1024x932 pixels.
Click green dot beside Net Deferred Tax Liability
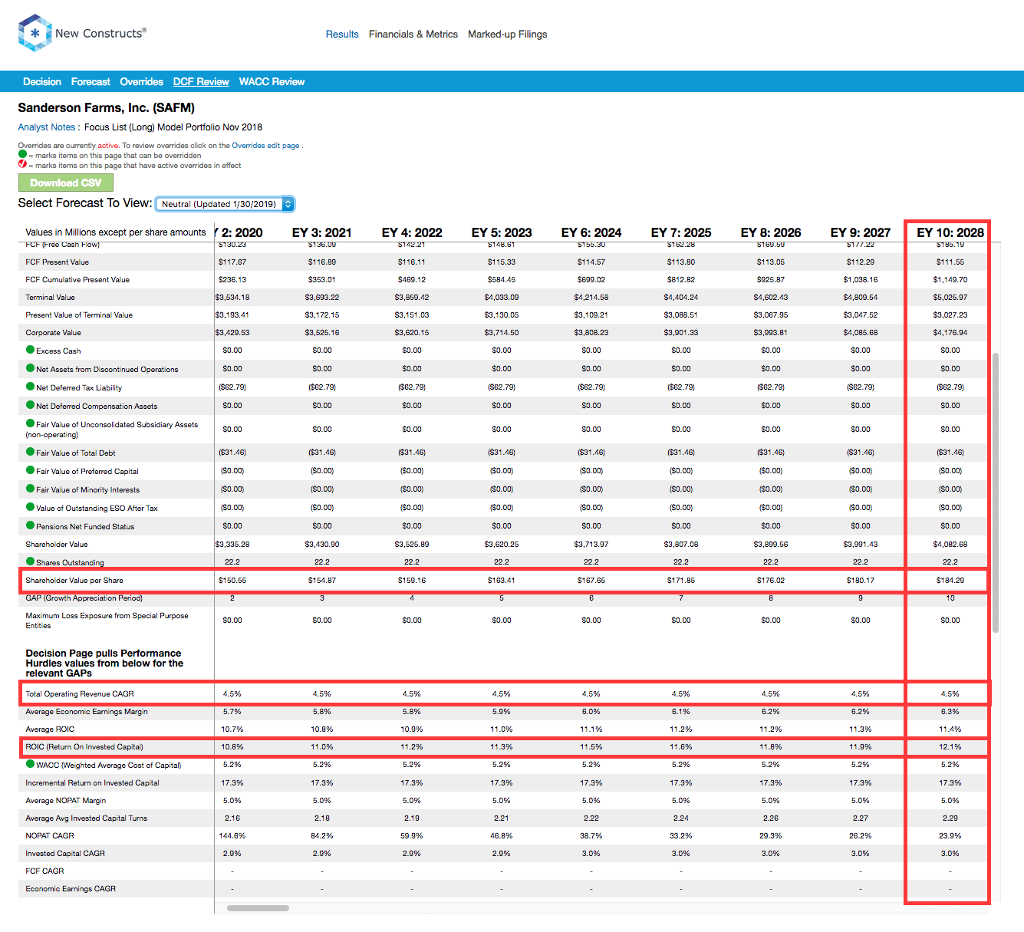tap(30, 387)
